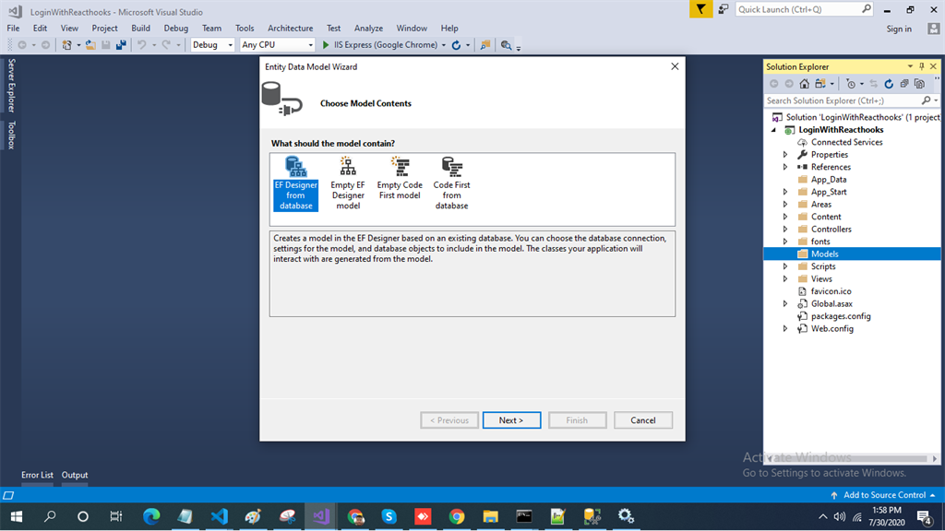
Task: Open the Any CPU platform dropdown
Action: pyautogui.click(x=277, y=44)
